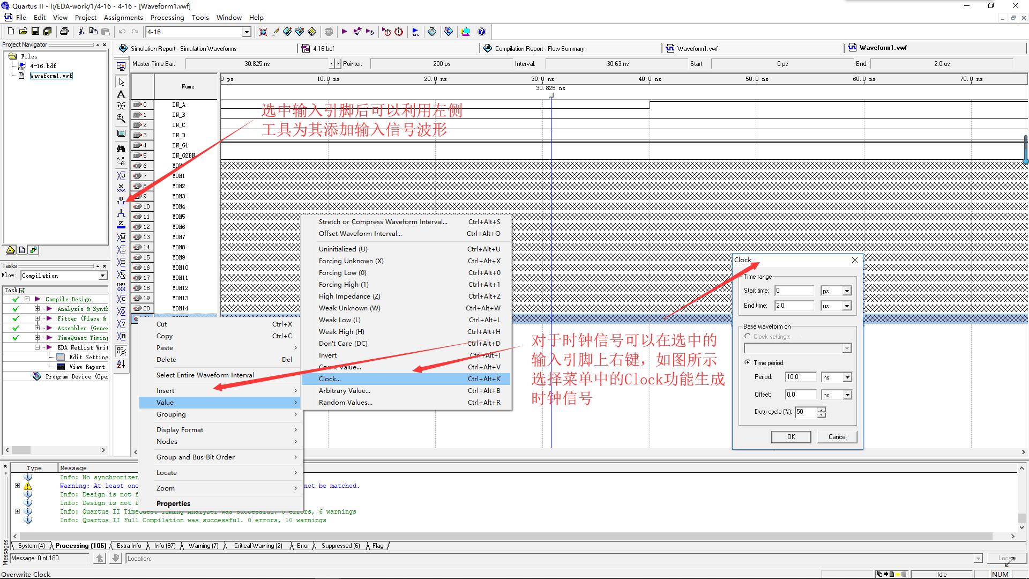Open the project name 4-16 combo box
The image size is (1029, 579).
(247, 32)
